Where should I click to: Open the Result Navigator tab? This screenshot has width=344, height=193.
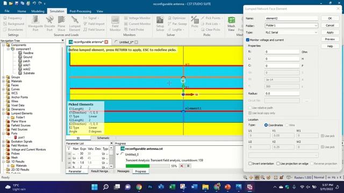(x=100, y=171)
